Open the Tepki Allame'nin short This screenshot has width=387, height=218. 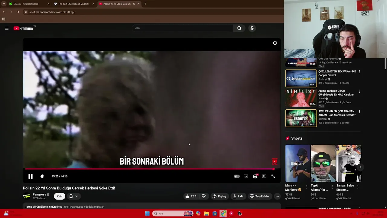pos(323,163)
